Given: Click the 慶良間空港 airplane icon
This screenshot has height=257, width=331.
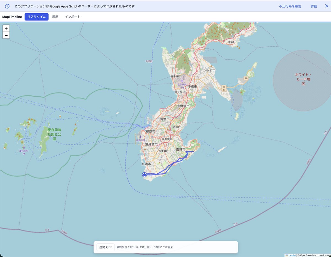Looking at the screenshot, I should point(24,147).
